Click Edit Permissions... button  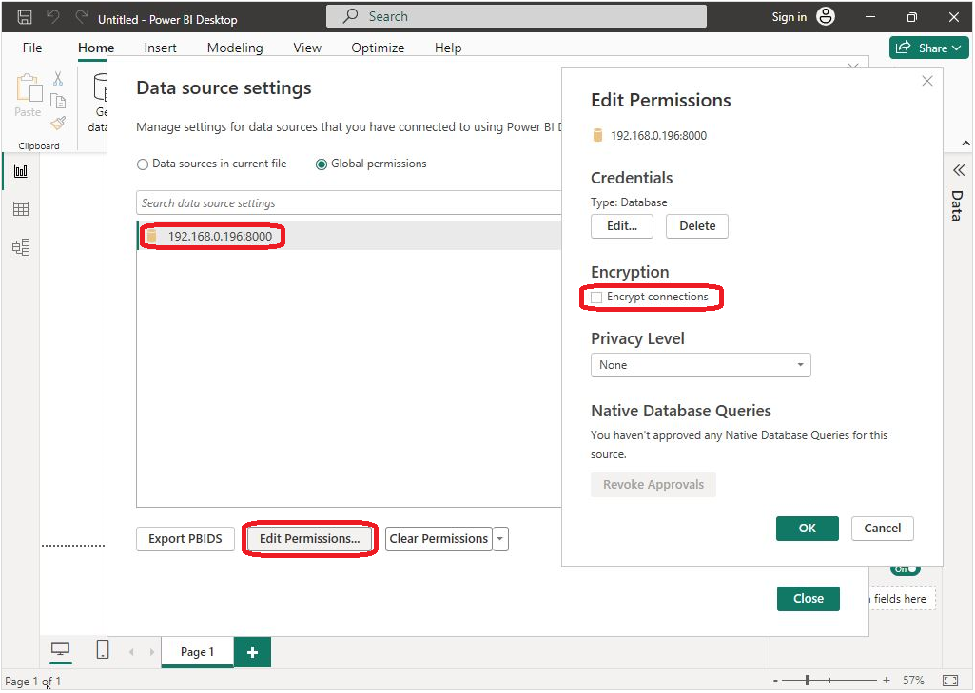pyautogui.click(x=310, y=539)
